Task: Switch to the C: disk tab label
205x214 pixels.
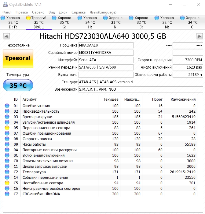Action: coord(192,27)
